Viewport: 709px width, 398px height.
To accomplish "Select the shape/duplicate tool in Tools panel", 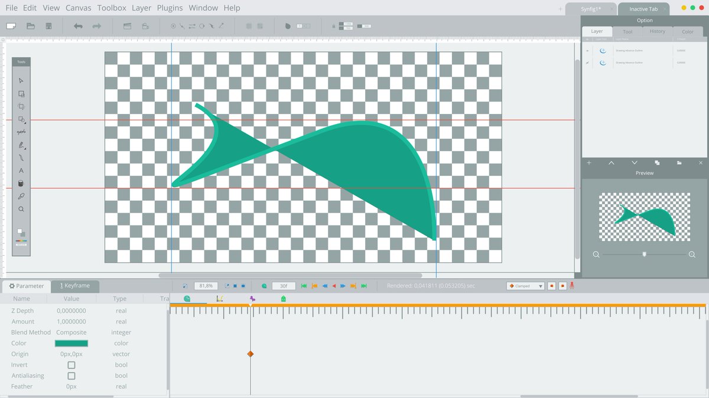I will (x=21, y=119).
